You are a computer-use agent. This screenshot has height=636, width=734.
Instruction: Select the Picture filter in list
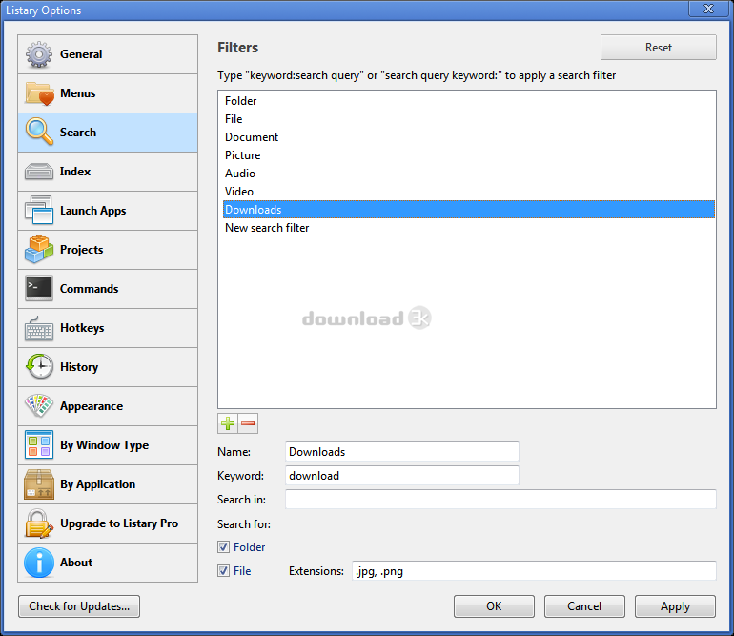(243, 155)
